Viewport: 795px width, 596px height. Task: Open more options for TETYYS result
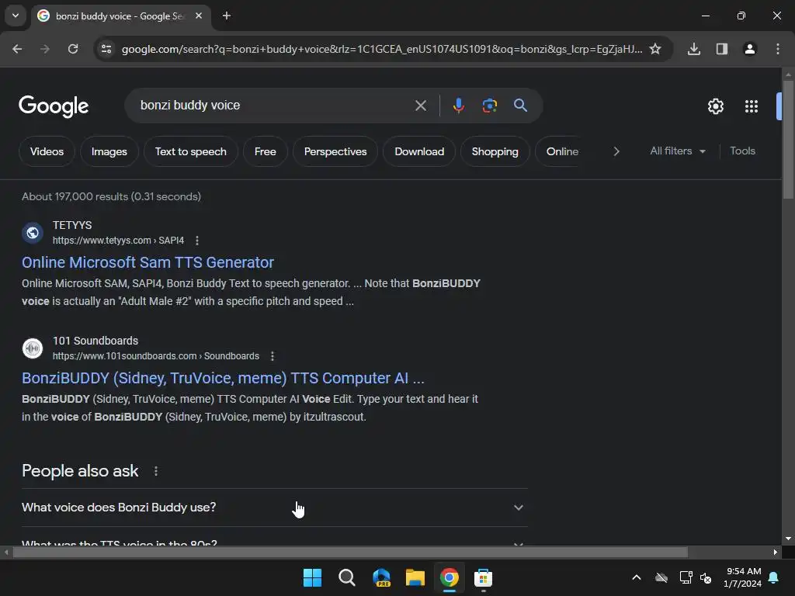(196, 241)
